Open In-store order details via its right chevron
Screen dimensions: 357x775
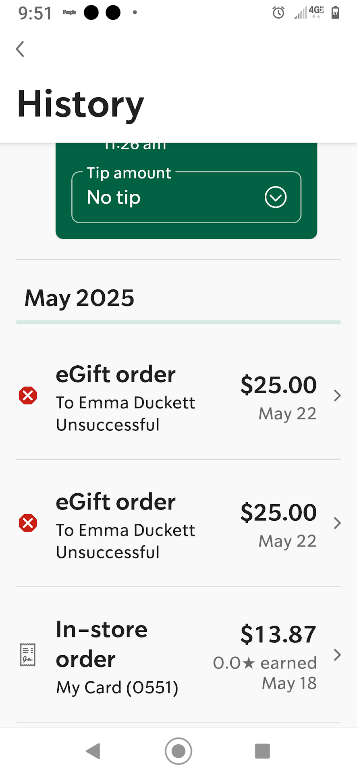click(x=337, y=655)
